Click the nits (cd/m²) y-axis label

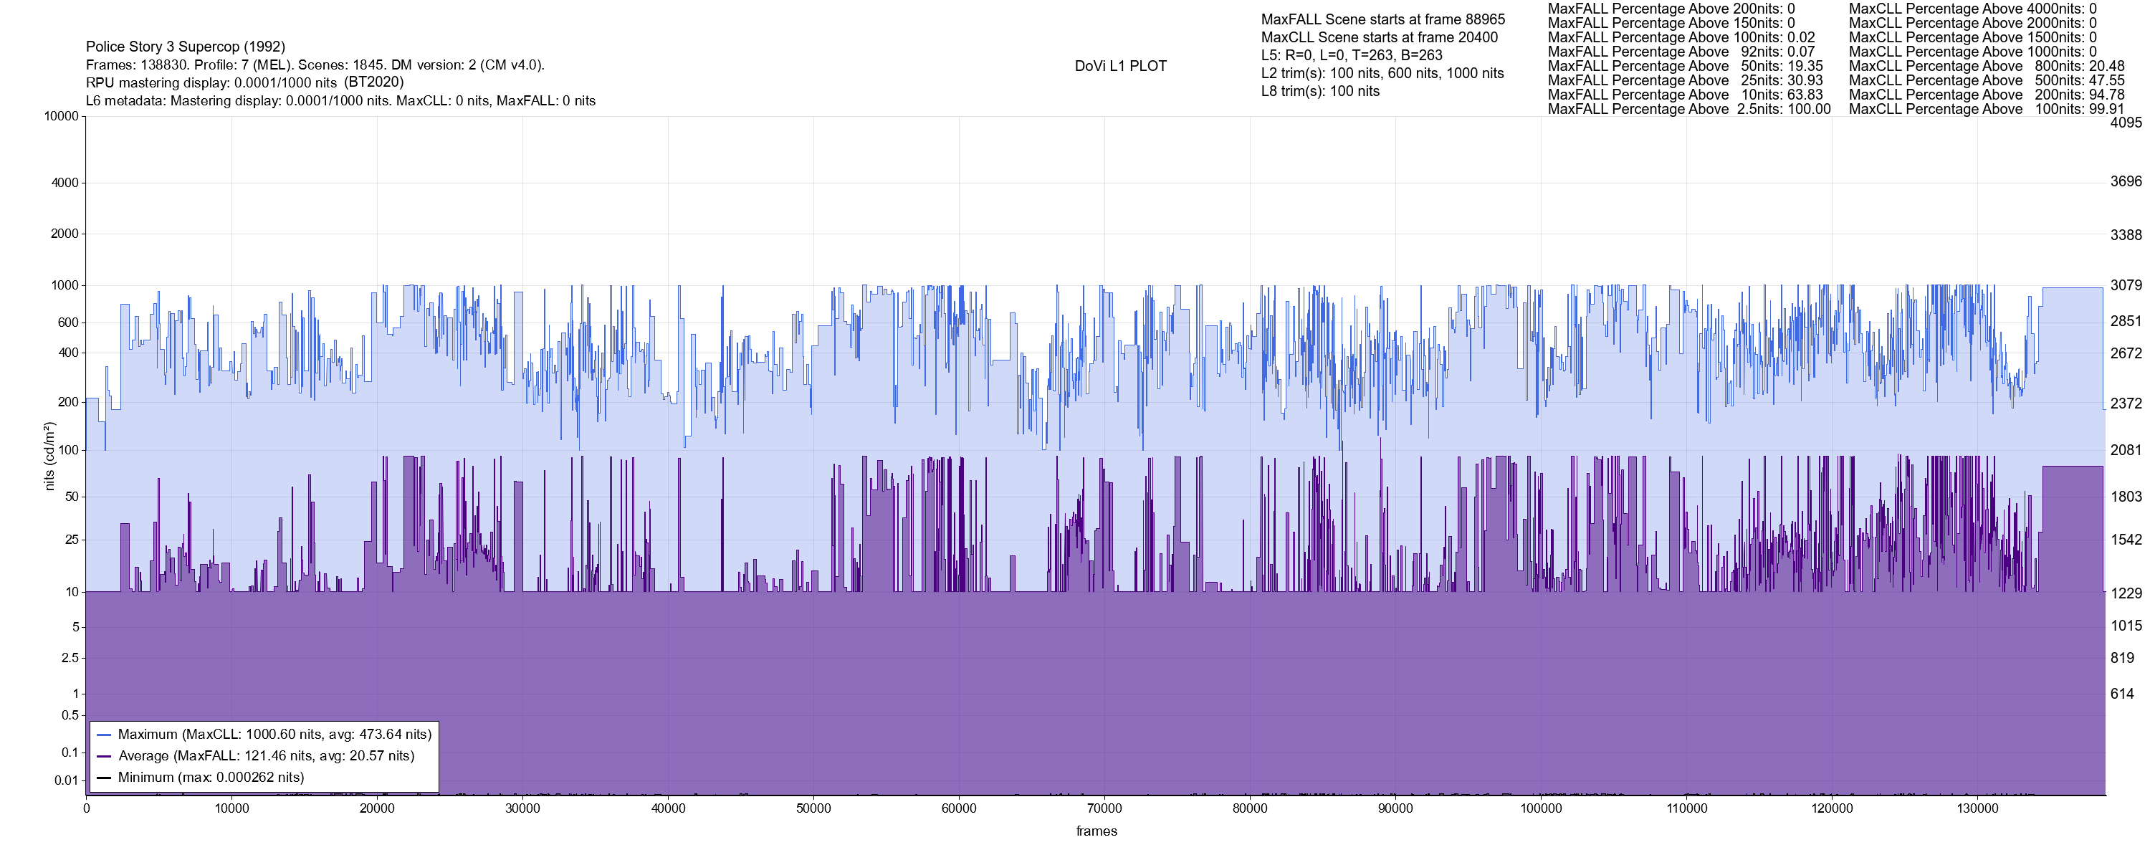point(50,456)
